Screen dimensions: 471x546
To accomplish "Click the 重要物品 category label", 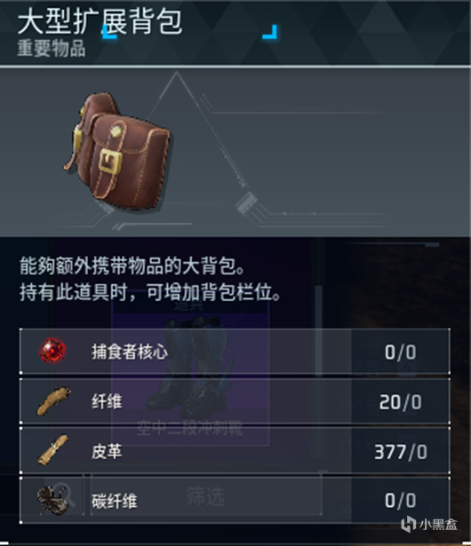I will pos(52,48).
